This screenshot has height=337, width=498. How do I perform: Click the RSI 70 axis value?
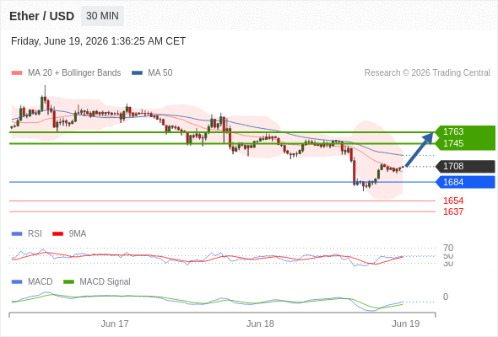[448, 248]
